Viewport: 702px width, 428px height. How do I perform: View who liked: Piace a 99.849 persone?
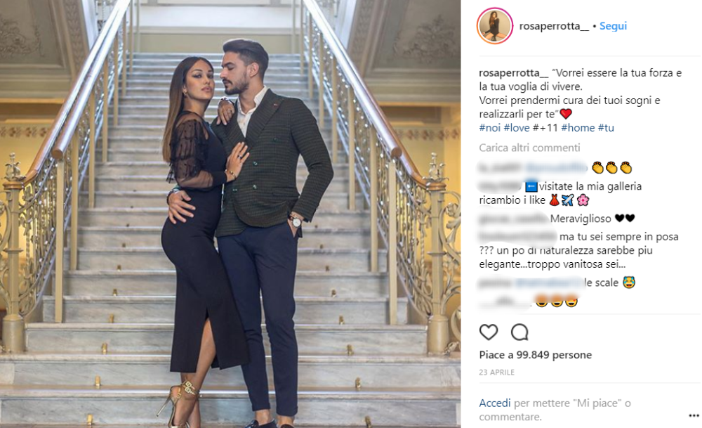point(536,355)
